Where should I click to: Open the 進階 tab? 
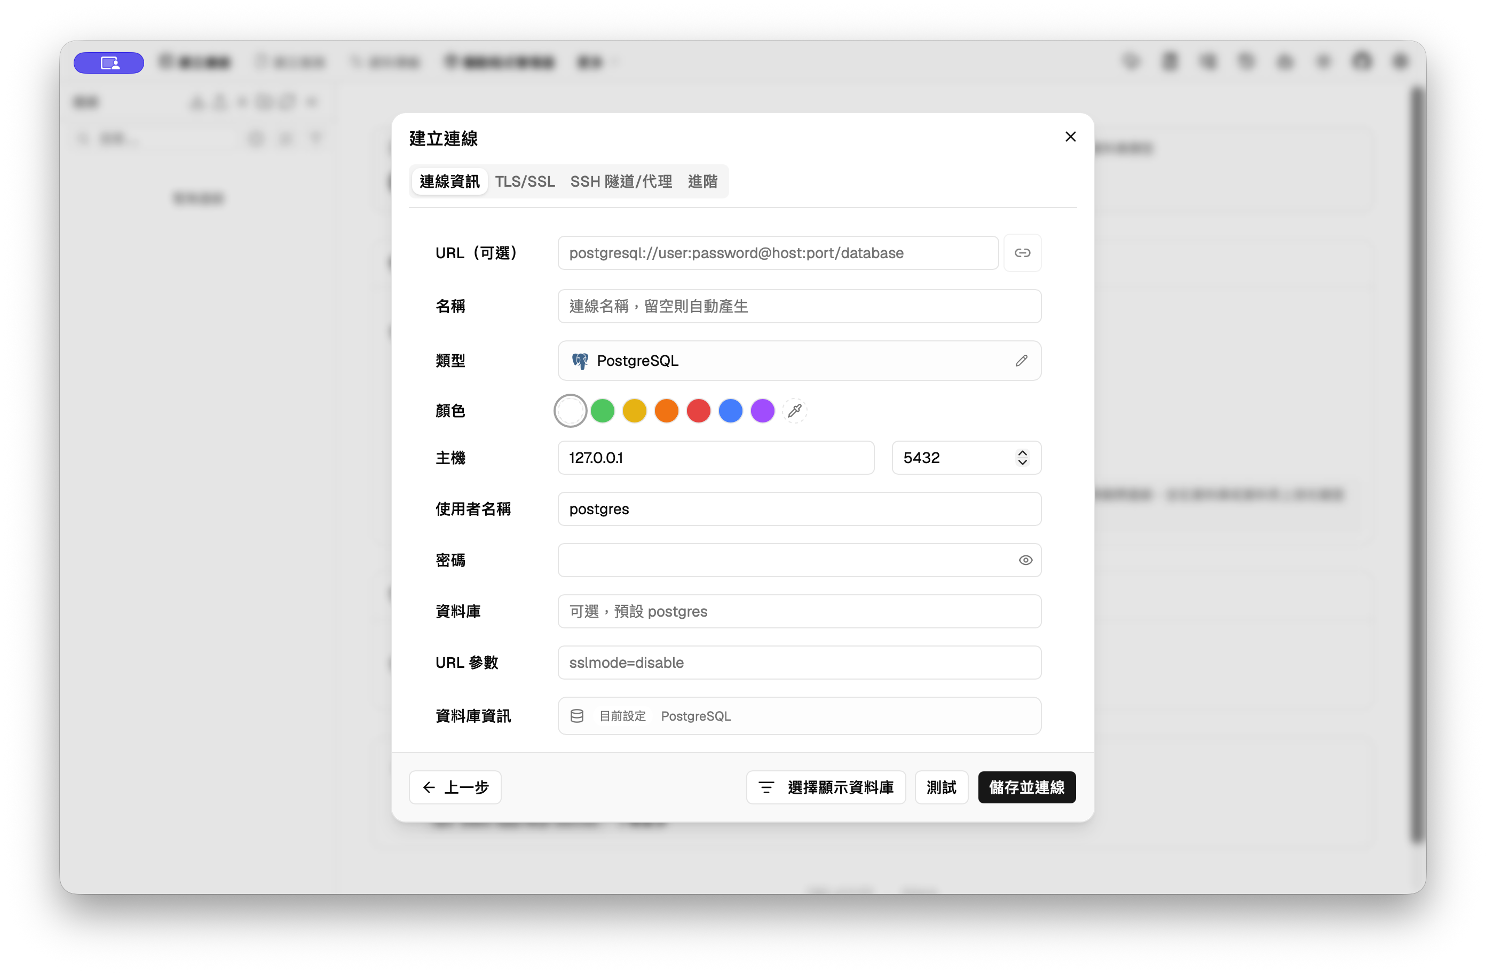coord(702,181)
